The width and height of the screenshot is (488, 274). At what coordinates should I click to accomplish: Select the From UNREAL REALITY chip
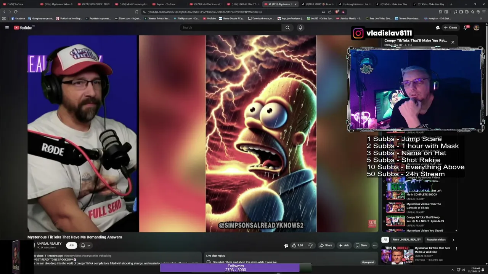407,240
